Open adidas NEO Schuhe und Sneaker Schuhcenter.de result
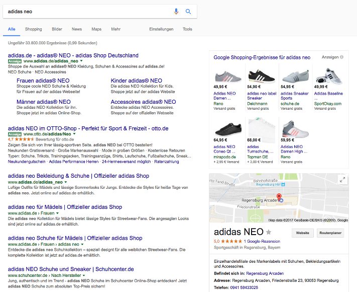The image size is (357, 292). click(71, 269)
